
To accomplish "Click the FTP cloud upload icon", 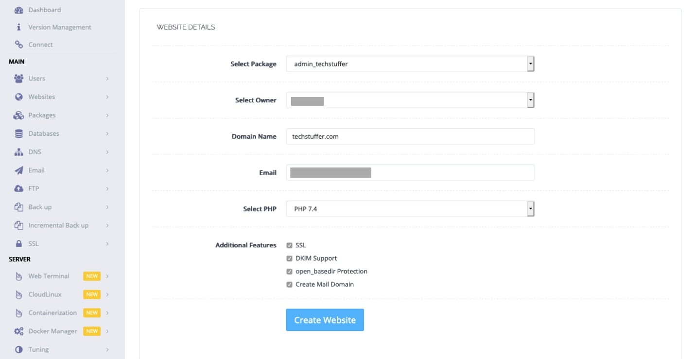I will pyautogui.click(x=19, y=188).
